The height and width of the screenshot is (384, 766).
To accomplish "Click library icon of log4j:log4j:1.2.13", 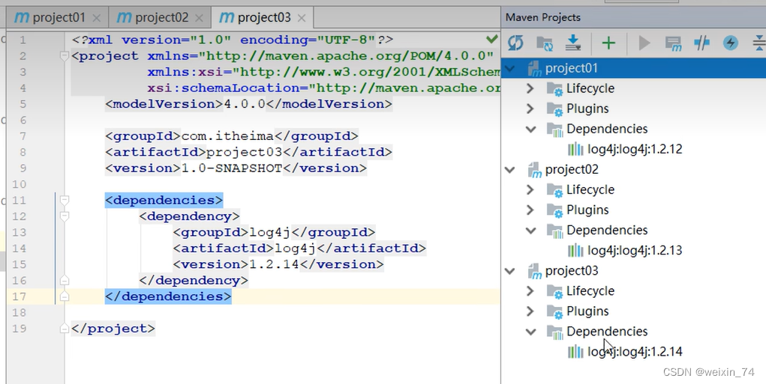I will pyautogui.click(x=575, y=251).
